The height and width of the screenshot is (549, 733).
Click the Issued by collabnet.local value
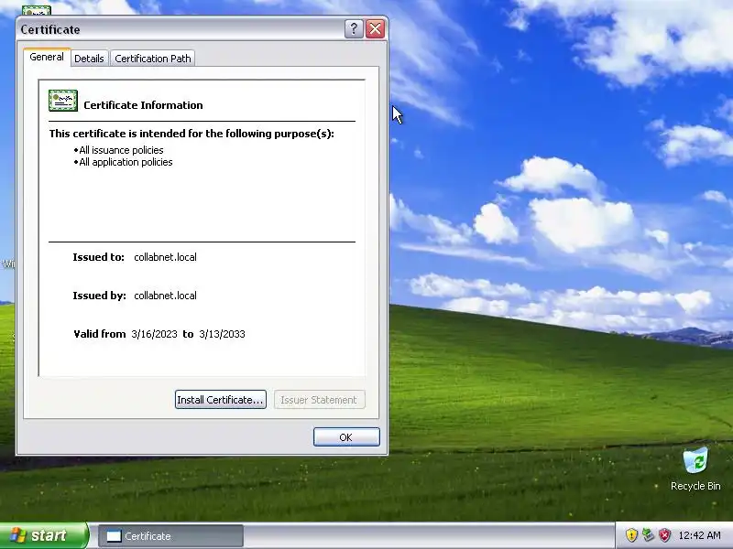pyautogui.click(x=165, y=296)
